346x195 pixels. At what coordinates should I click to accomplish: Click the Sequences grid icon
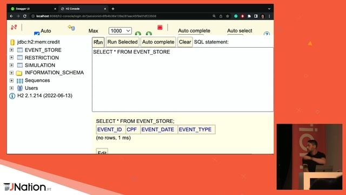[x=20, y=81]
